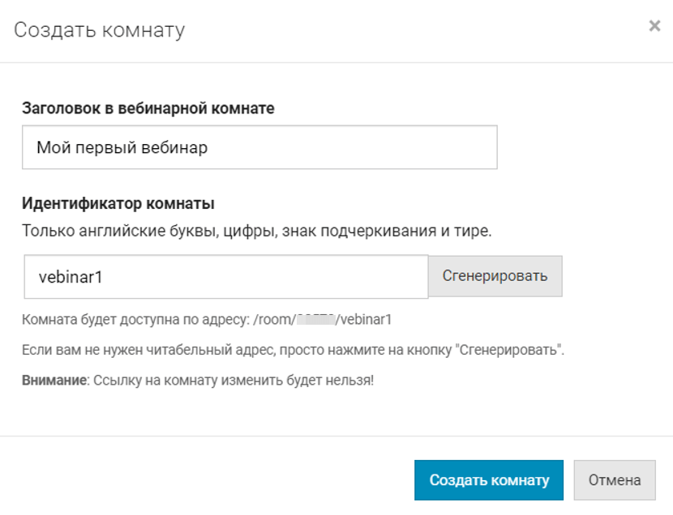Viewport: 673px width, 515px height.
Task: Click the 'Идентификатор комнаты' label
Action: pos(118,203)
